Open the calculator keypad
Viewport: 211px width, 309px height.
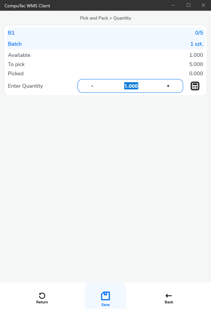click(x=195, y=86)
